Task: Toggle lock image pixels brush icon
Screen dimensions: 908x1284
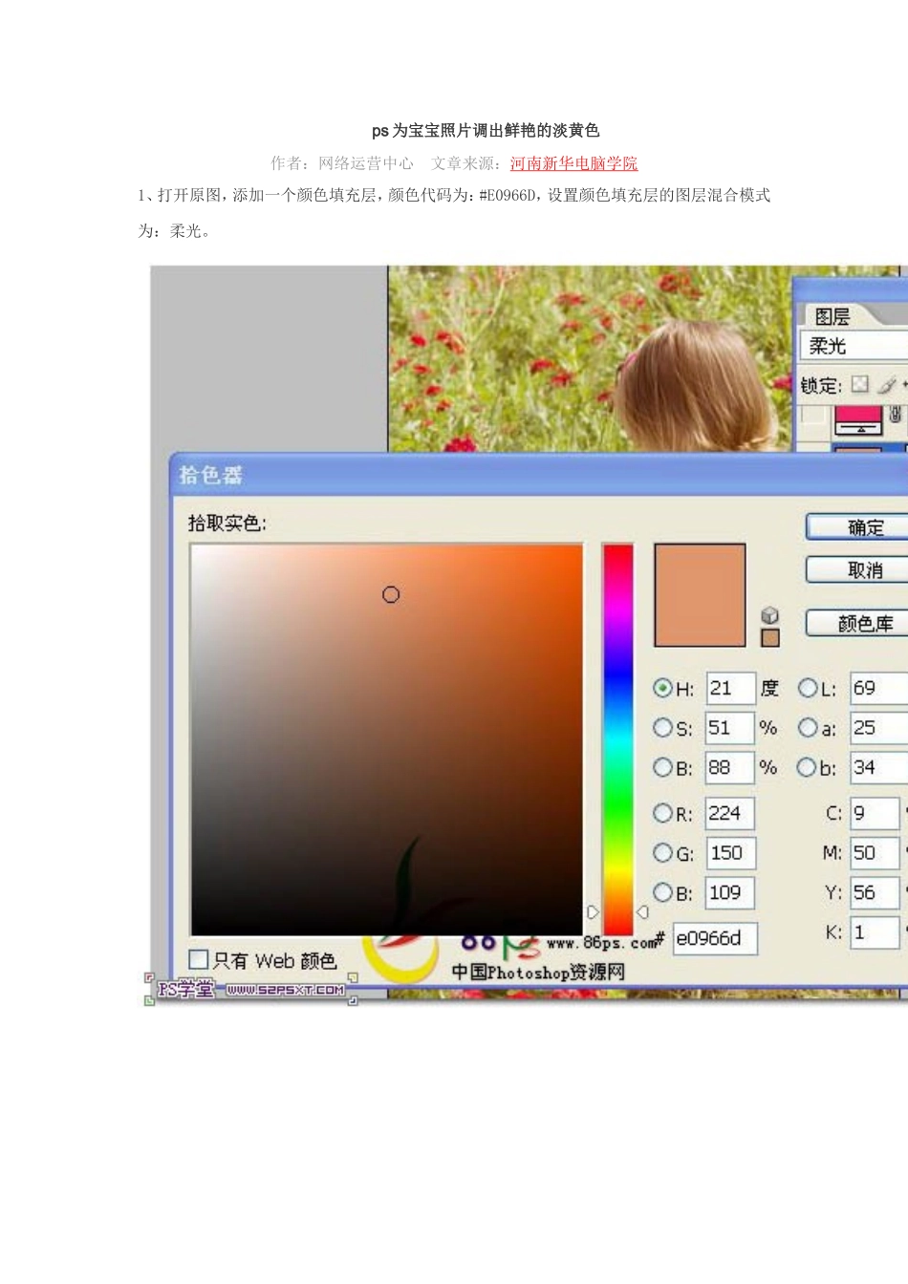Action: pos(887,385)
